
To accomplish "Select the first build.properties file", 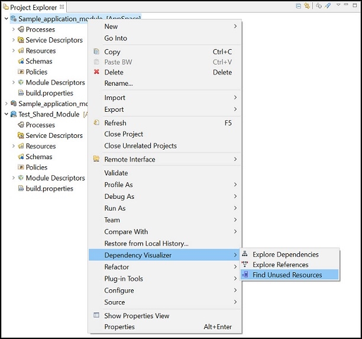I will click(50, 93).
